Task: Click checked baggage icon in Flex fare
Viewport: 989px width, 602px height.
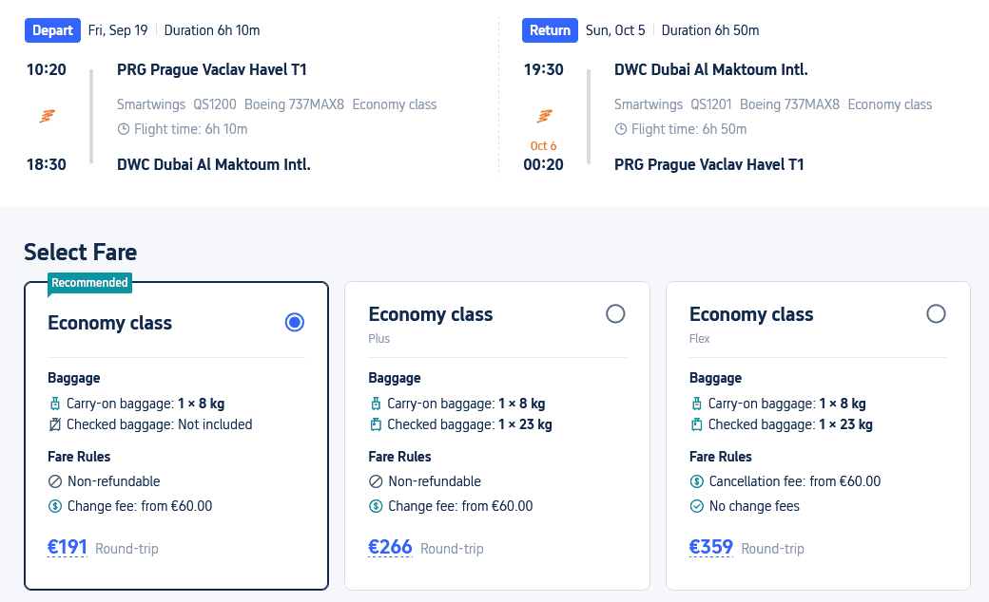Action: (x=696, y=424)
